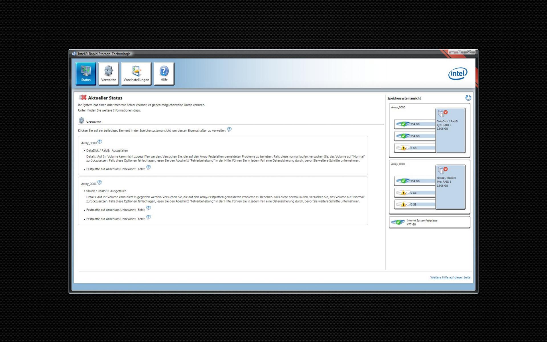Viewport: 547px width, 342px height.
Task: Click the gear icon beside Verwalten heading
Action: pos(82,120)
